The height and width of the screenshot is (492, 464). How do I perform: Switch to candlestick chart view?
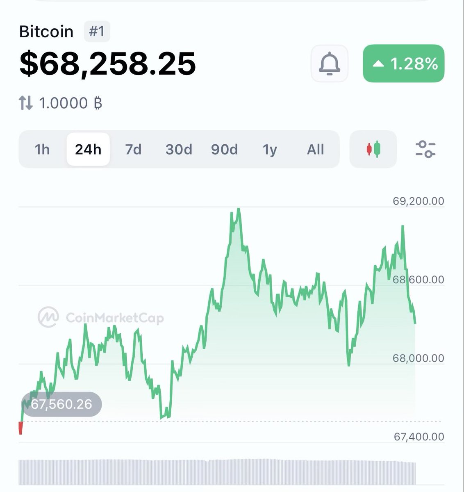click(x=373, y=149)
